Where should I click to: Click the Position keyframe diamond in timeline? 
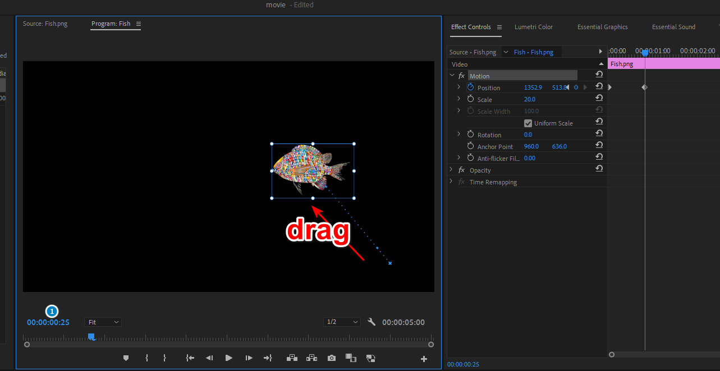pyautogui.click(x=644, y=87)
